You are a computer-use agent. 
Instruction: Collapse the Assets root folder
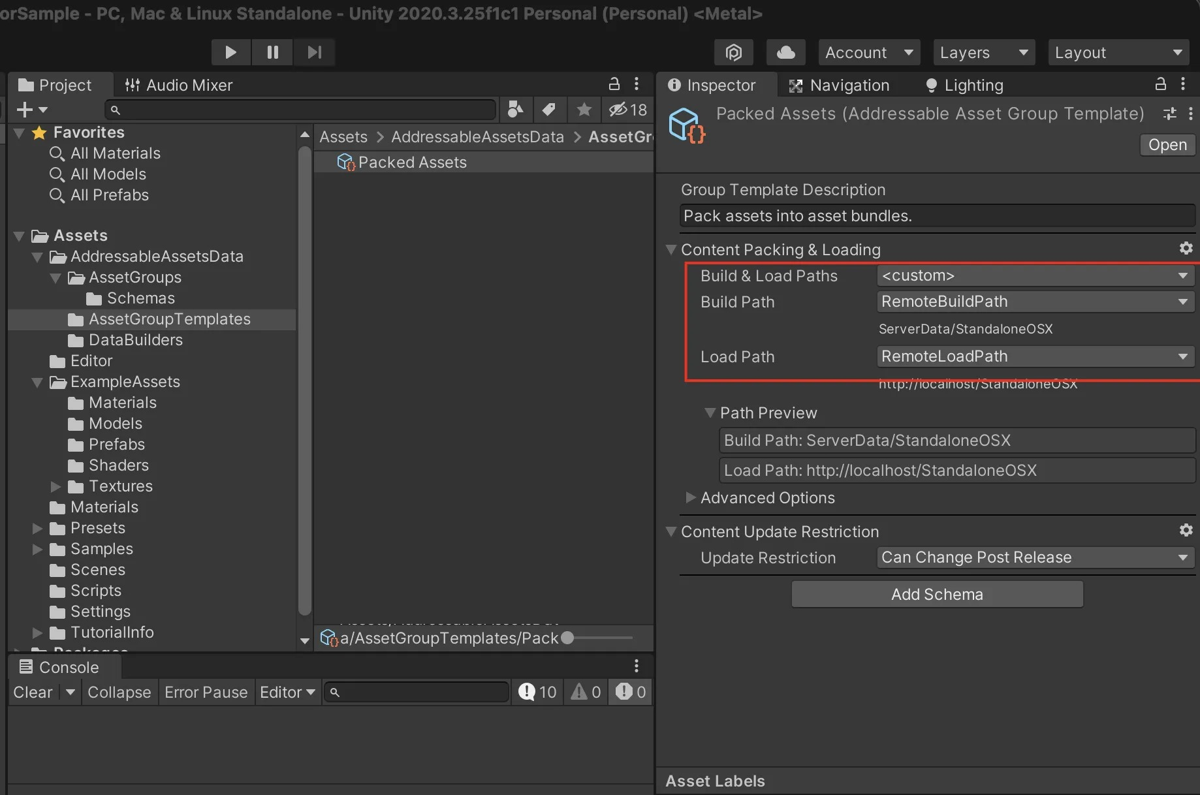coord(20,236)
